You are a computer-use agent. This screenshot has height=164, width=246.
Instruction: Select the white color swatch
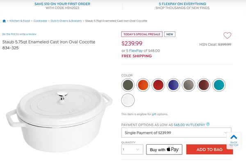[x=128, y=100]
